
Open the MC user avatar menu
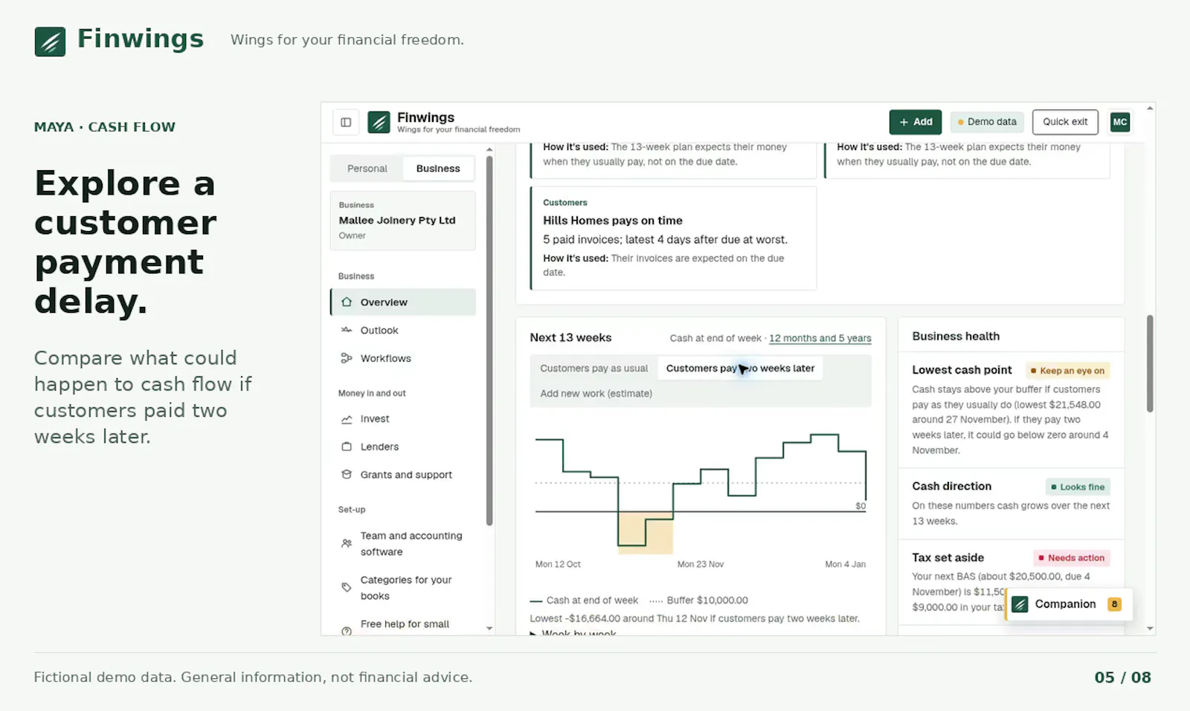pos(1120,123)
